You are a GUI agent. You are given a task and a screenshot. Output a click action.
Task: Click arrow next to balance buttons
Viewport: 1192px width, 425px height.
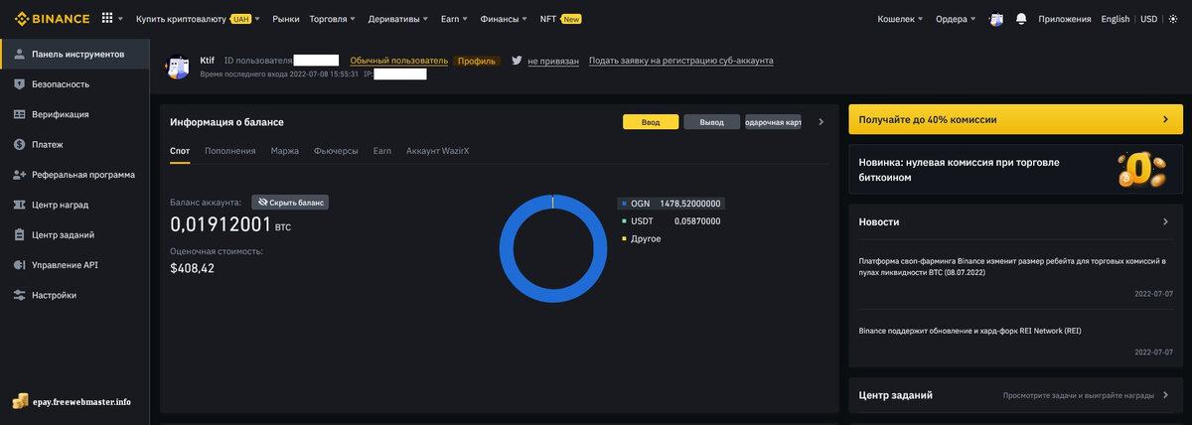pos(820,122)
